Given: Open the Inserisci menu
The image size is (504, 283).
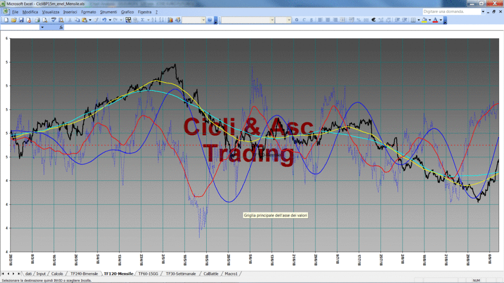Looking at the screenshot, I should click(70, 12).
